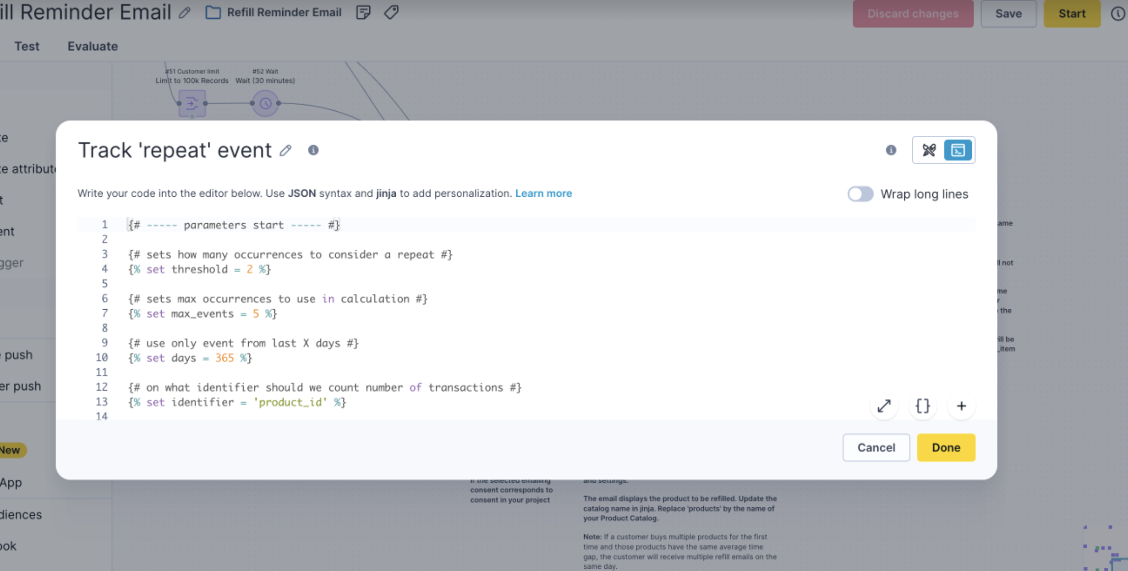Expand code editor to fullscreen
Image resolution: width=1128 pixels, height=571 pixels.
pyautogui.click(x=884, y=406)
